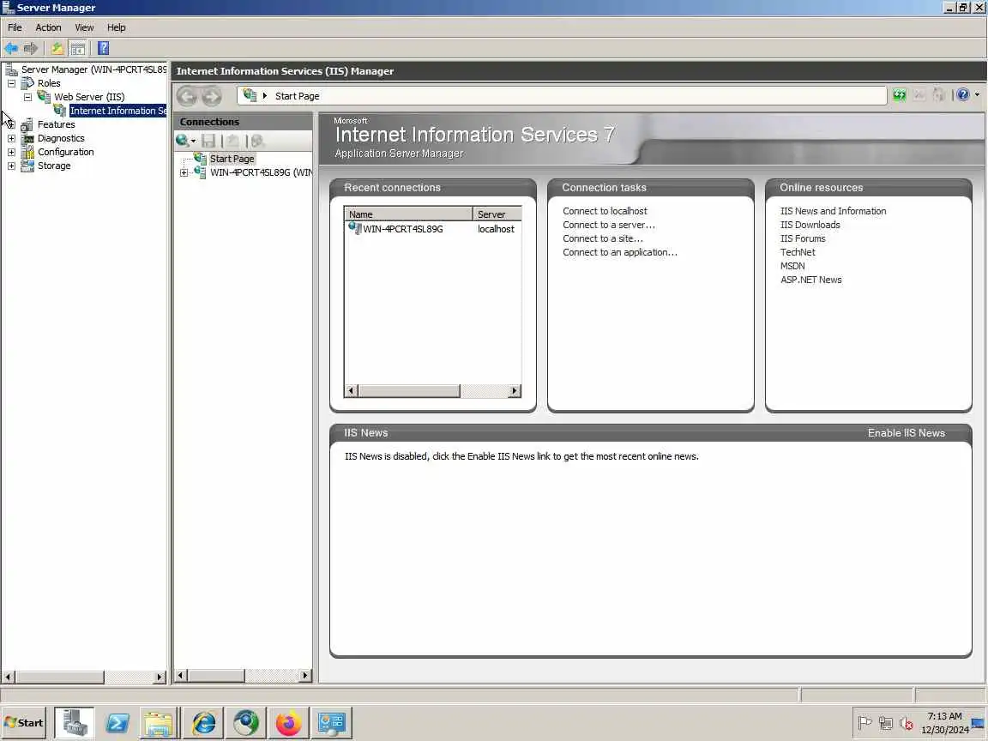
Task: Expand the WIN-4PCRT4SL89G node in Connections
Action: coord(184,172)
